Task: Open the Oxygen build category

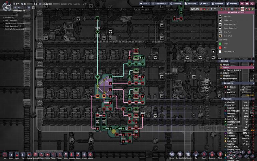Action: click(x=10, y=154)
